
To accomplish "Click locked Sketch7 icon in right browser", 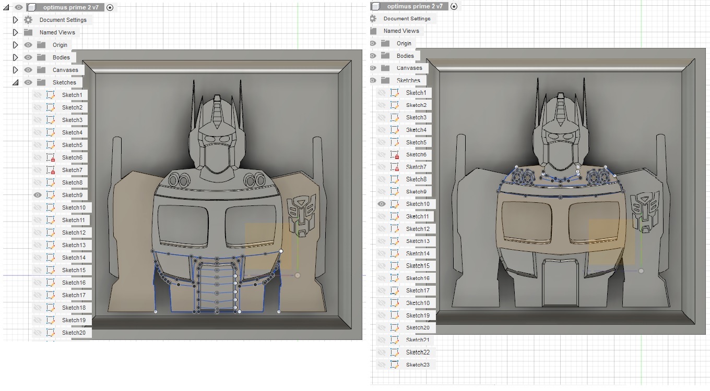I will (395, 167).
